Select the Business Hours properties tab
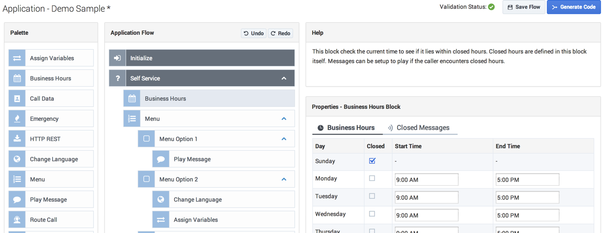 coord(346,128)
